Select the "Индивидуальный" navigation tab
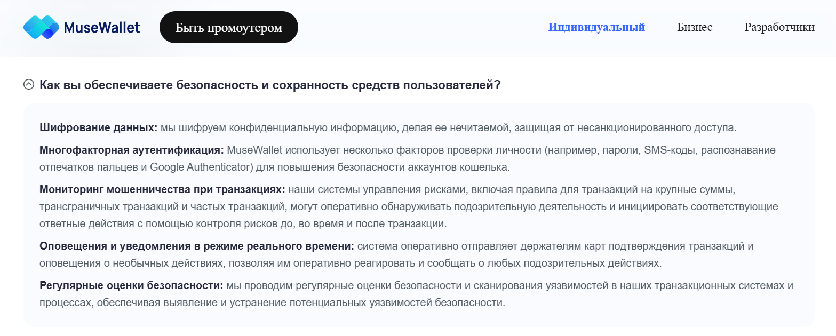Screen dimensions: 836x336 pyautogui.click(x=596, y=27)
